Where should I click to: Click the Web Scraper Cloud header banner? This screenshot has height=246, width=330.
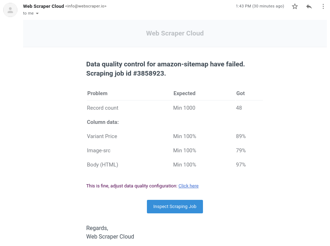pos(175,33)
